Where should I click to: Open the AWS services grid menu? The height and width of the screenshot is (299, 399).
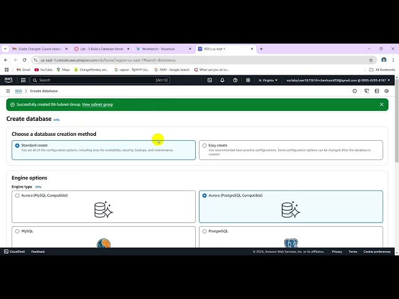(23, 80)
